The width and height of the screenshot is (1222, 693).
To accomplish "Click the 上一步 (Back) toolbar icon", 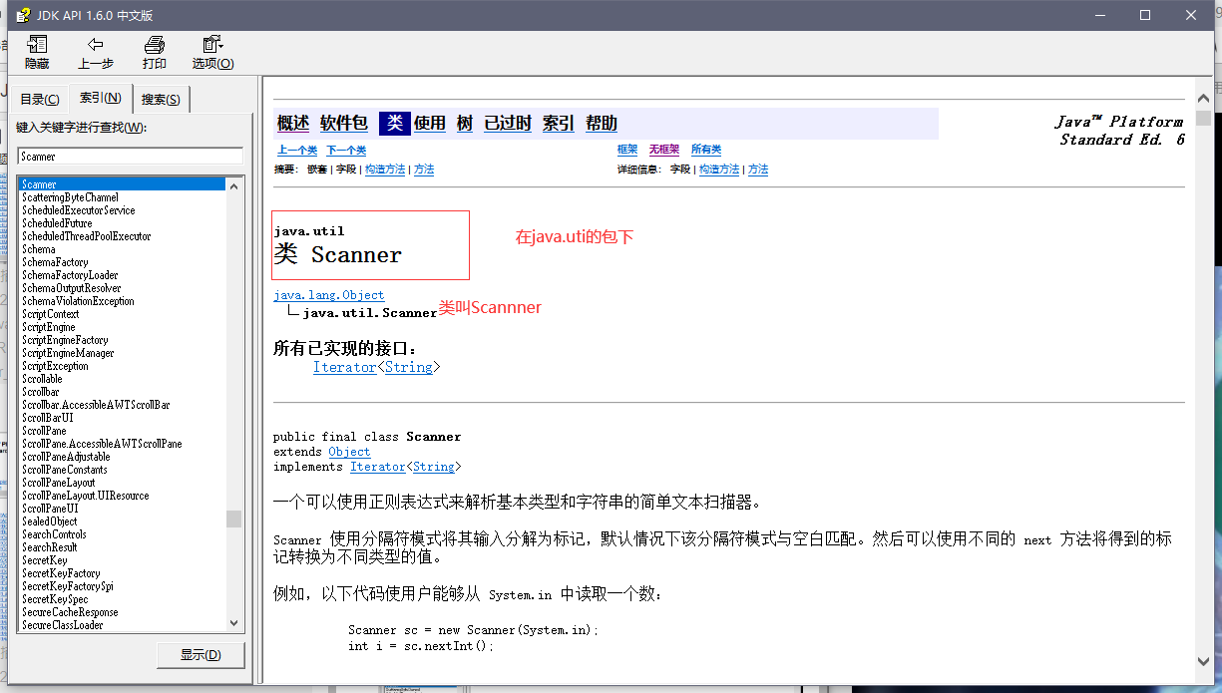I will pyautogui.click(x=95, y=52).
